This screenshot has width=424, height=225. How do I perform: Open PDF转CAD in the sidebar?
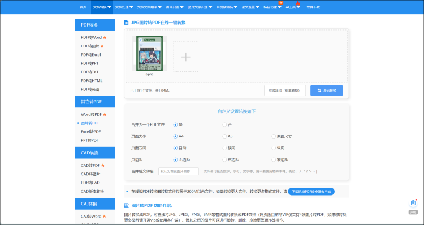tap(90, 183)
